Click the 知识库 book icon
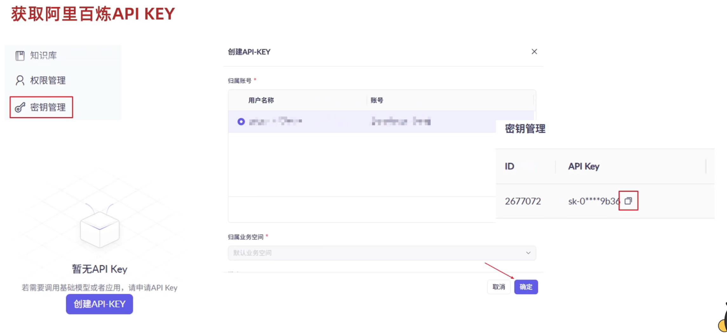Image resolution: width=727 pixels, height=333 pixels. [20, 55]
